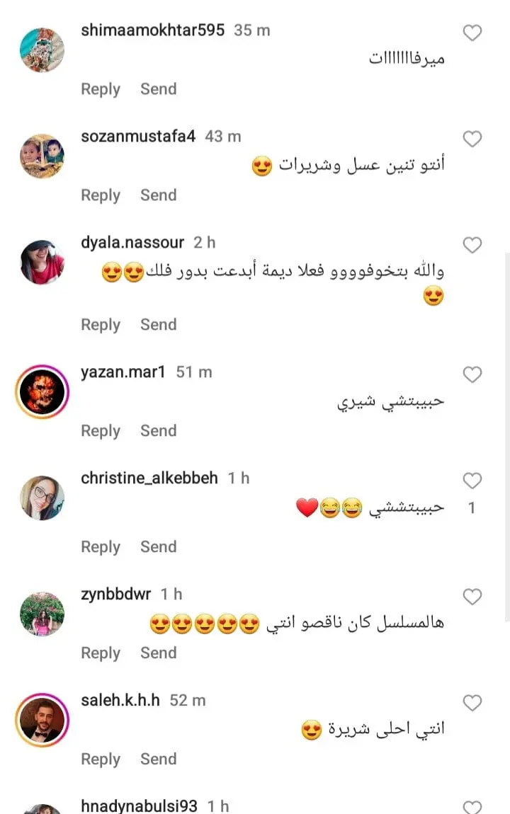Open the christine_alkebbeh username link
The height and width of the screenshot is (814, 510).
click(149, 478)
